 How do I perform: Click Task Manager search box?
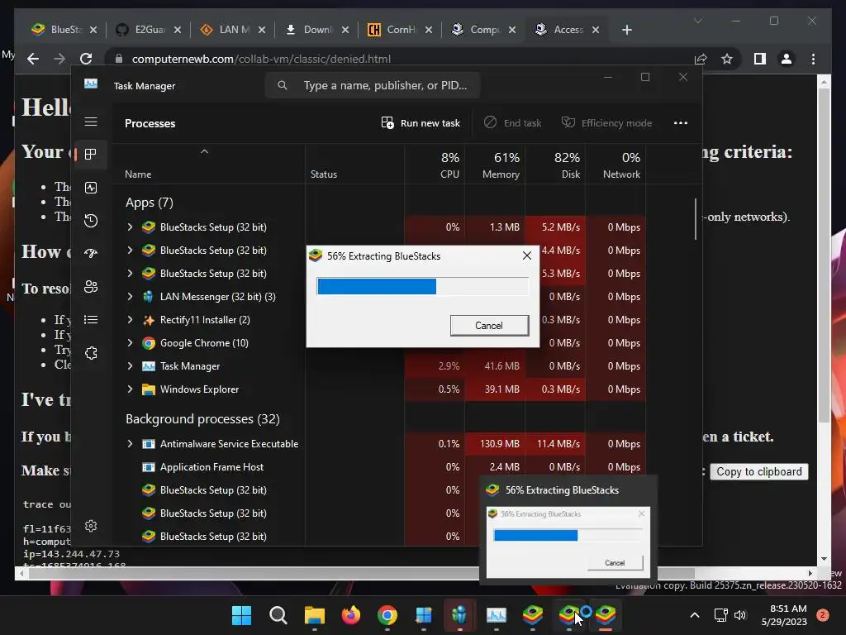[x=373, y=85]
